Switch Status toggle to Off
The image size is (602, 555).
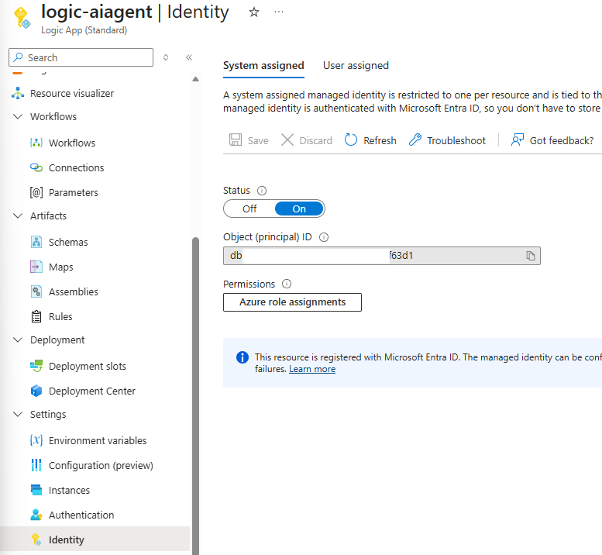(x=249, y=209)
